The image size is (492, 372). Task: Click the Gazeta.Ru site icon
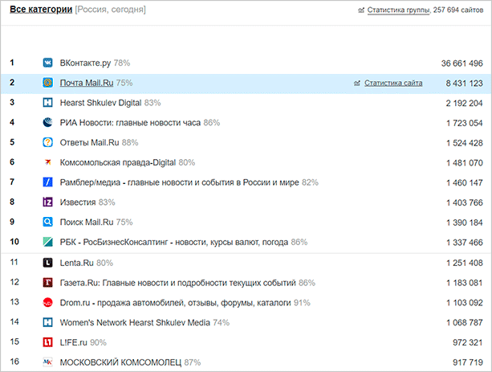(x=48, y=283)
